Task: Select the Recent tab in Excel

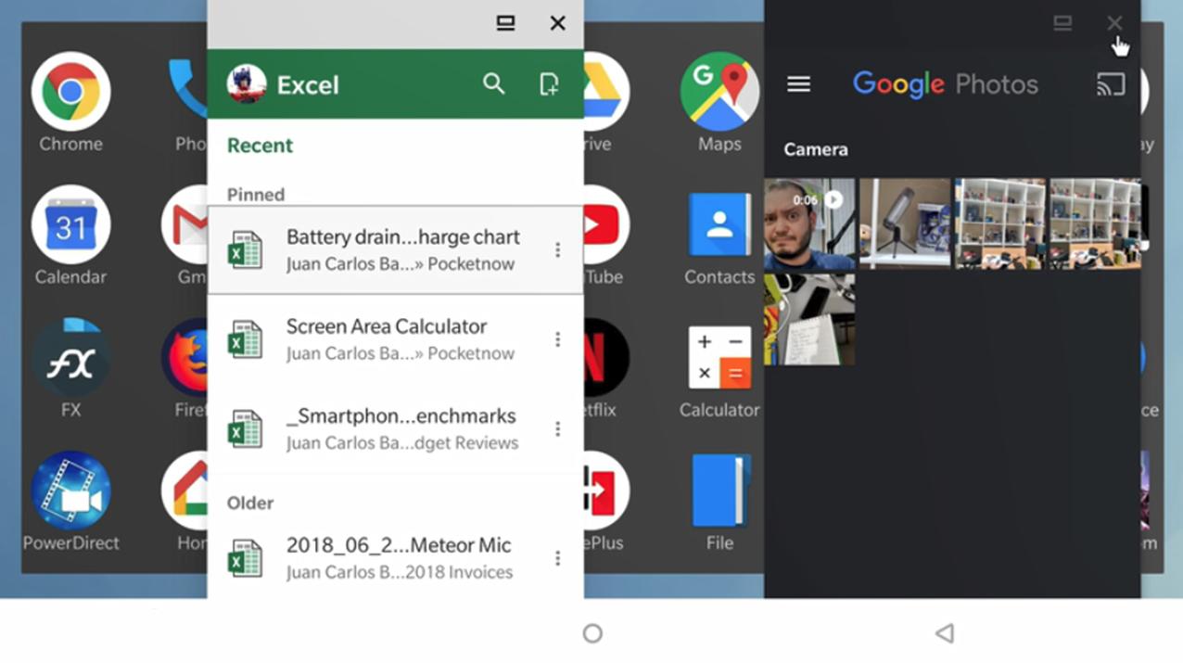Action: click(260, 146)
